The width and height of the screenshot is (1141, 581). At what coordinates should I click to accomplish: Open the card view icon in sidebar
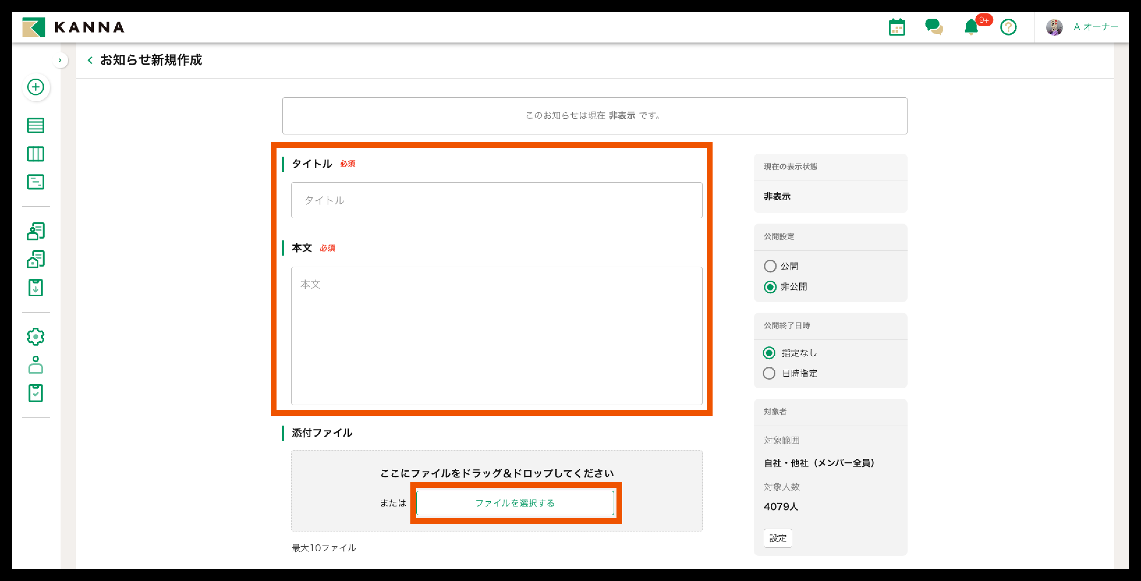point(36,182)
